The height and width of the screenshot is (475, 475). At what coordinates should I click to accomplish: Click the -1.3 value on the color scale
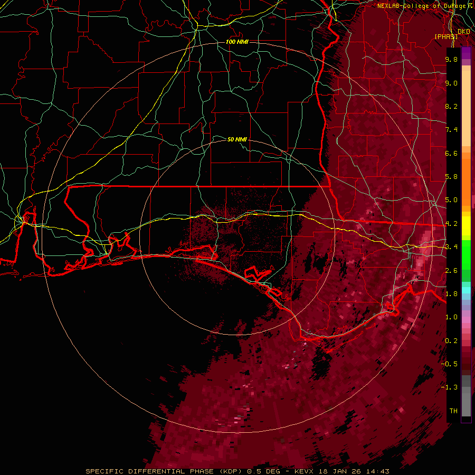click(x=449, y=387)
